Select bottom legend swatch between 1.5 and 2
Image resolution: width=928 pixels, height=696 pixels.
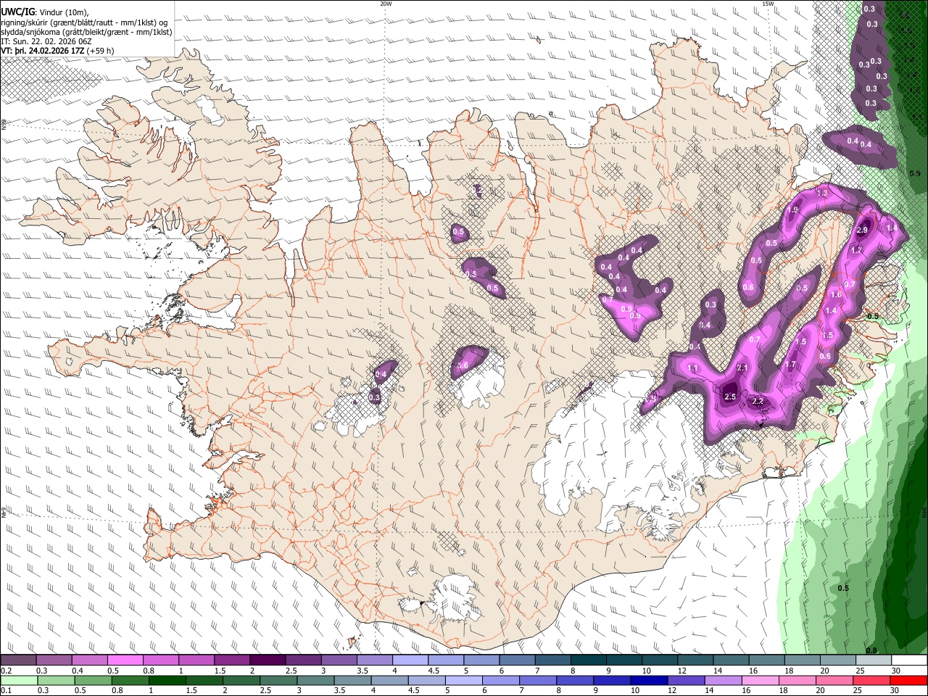[x=204, y=681]
